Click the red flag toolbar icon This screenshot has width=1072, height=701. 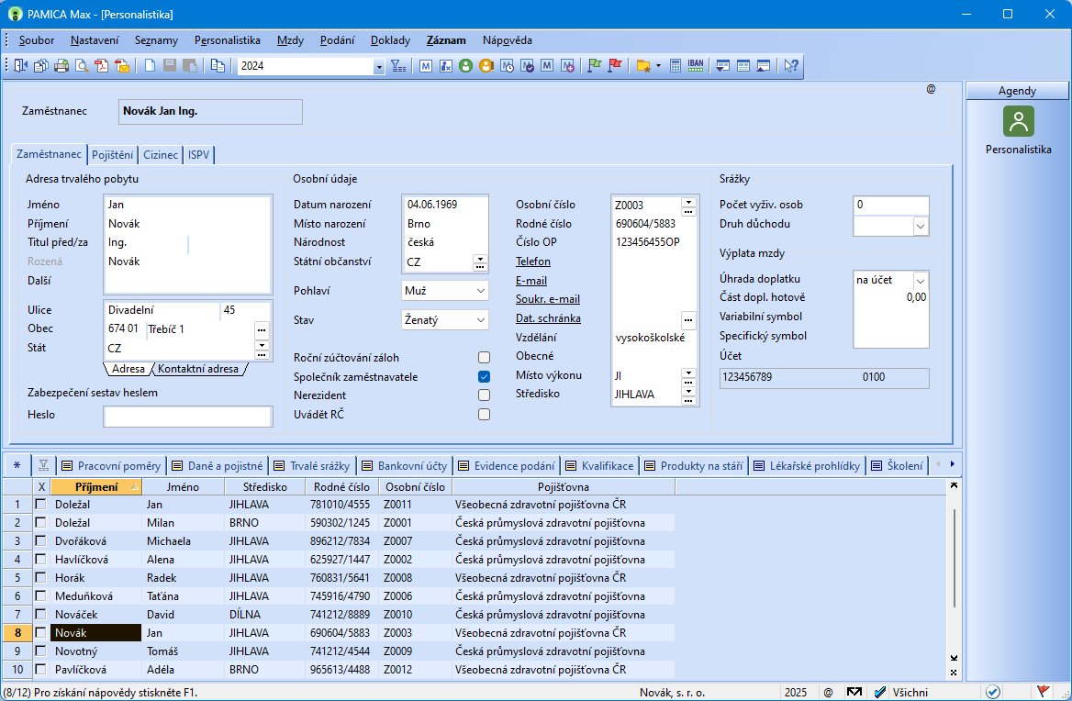click(615, 66)
